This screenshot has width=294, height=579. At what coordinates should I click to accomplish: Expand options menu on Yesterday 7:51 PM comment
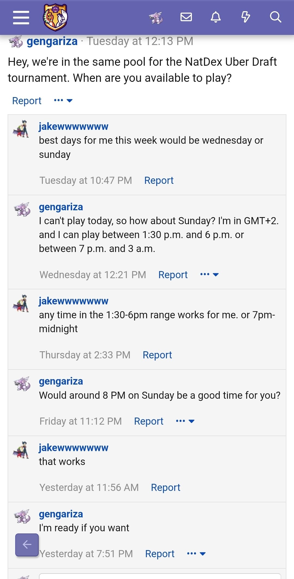click(x=196, y=554)
